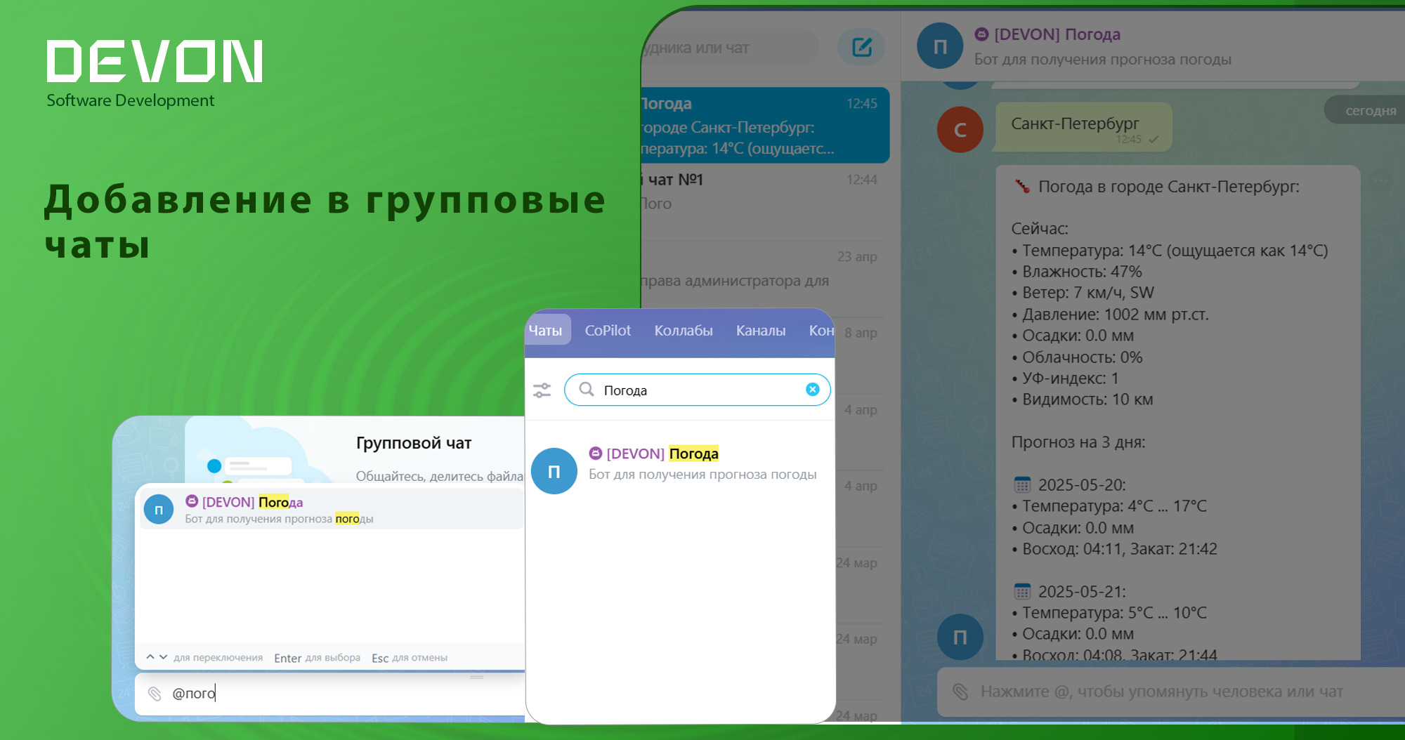Click the calendar icon beside 2025-05-21

(x=1022, y=591)
